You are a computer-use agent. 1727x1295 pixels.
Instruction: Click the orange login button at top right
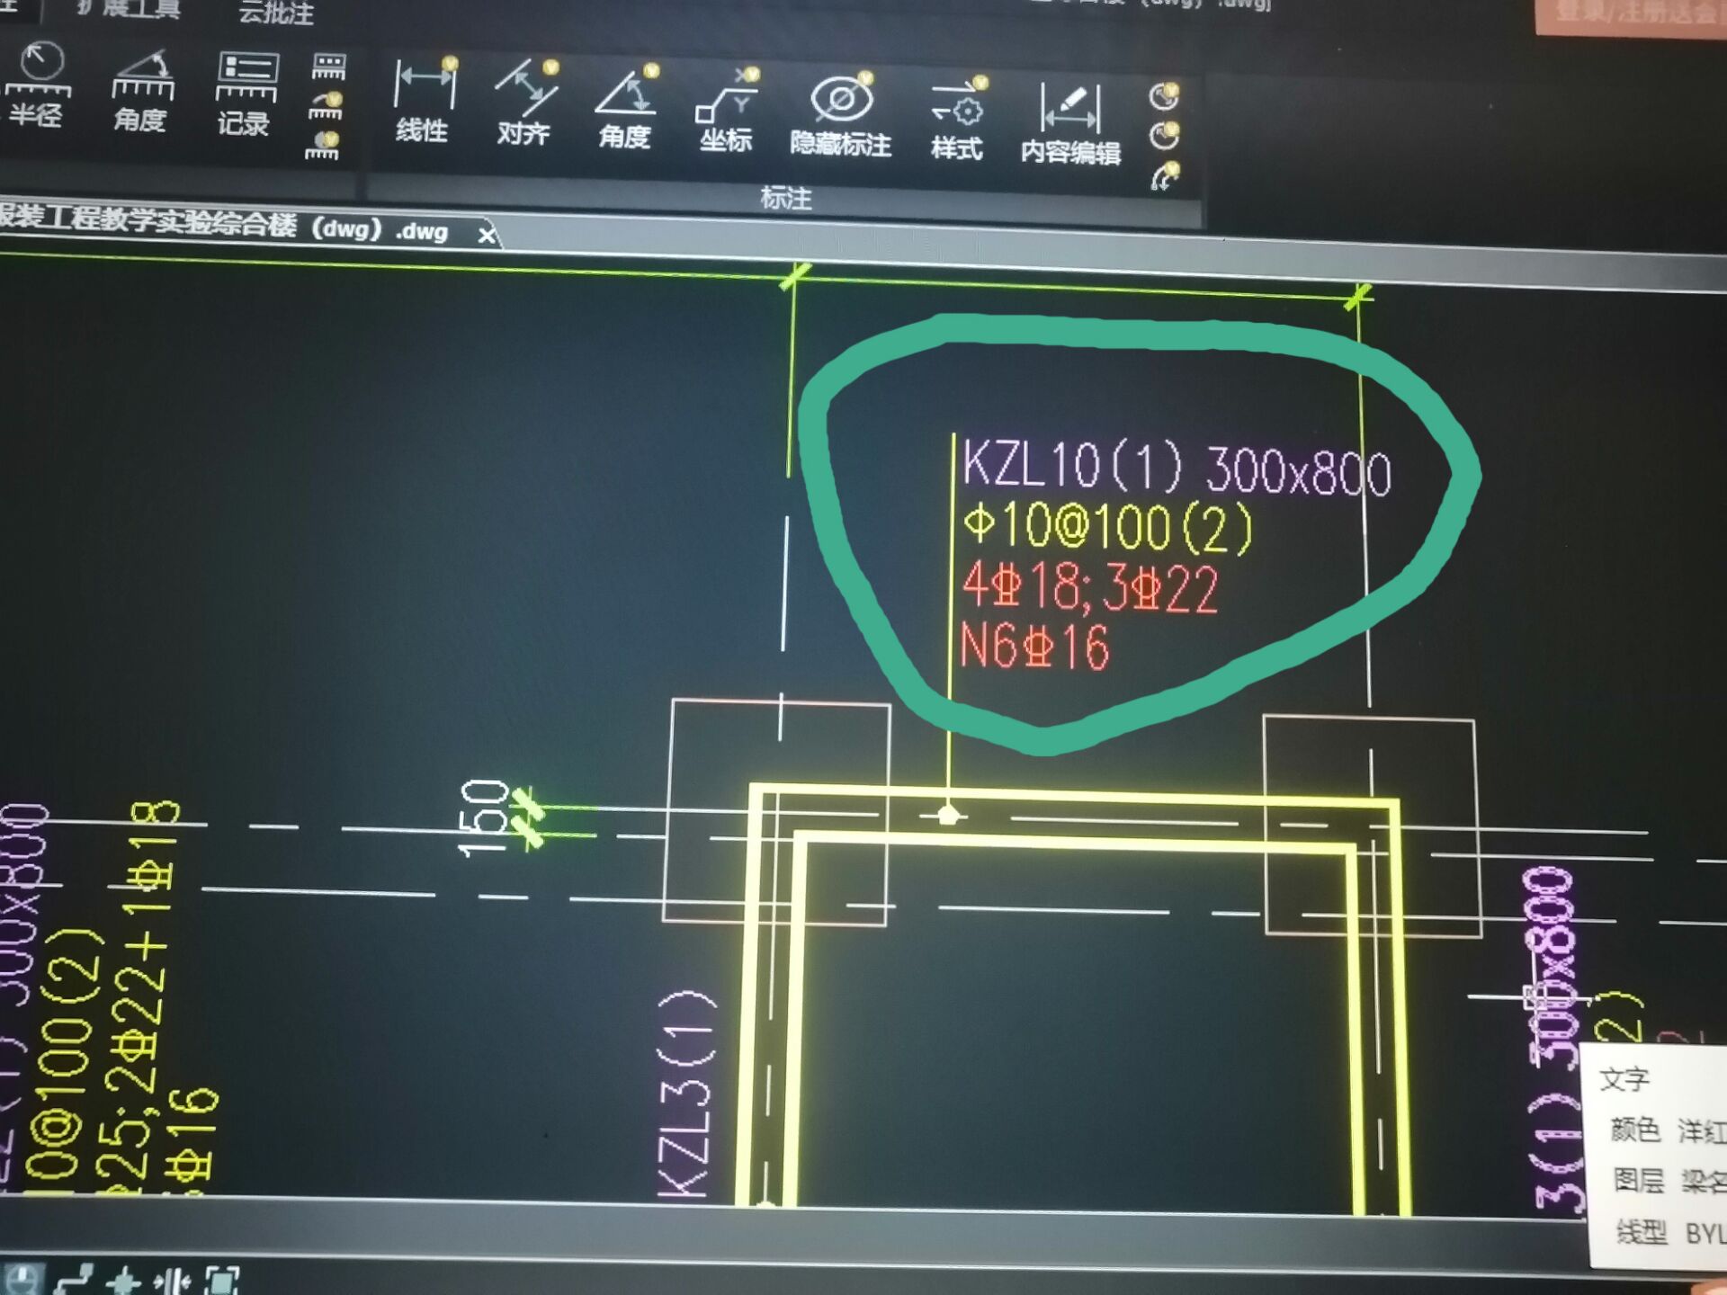[x=1631, y=16]
